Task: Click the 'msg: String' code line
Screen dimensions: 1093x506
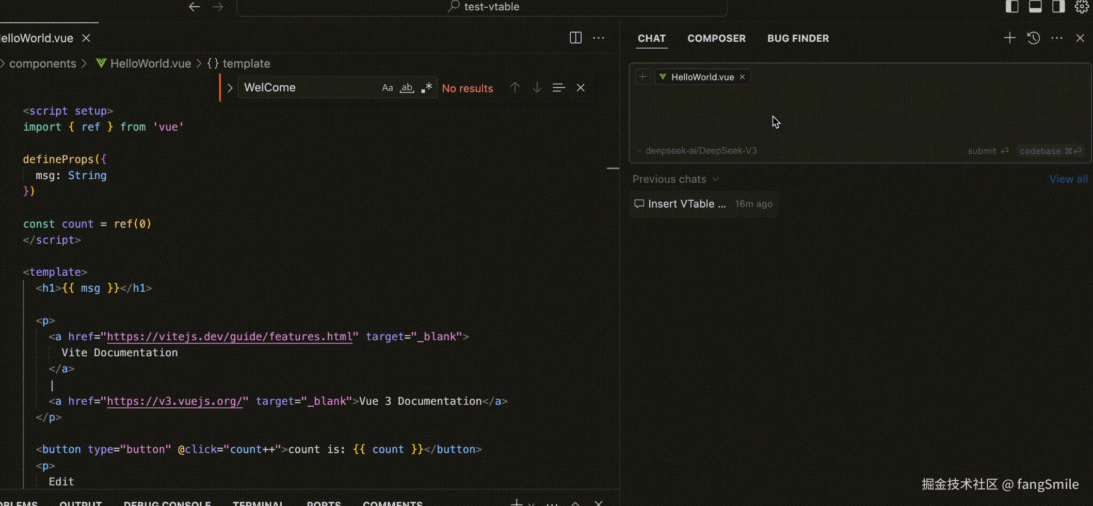Action: [71, 176]
